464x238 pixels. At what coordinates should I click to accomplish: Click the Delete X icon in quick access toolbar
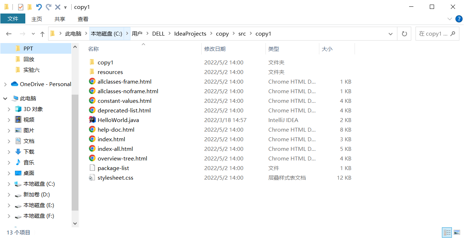click(58, 7)
